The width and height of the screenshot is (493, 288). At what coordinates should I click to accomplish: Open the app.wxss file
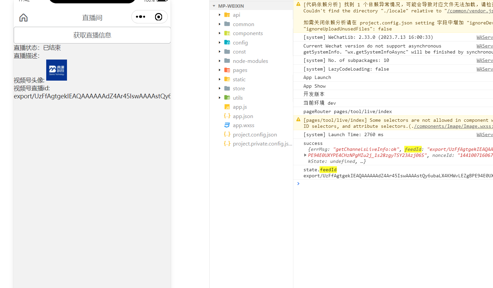click(x=243, y=125)
